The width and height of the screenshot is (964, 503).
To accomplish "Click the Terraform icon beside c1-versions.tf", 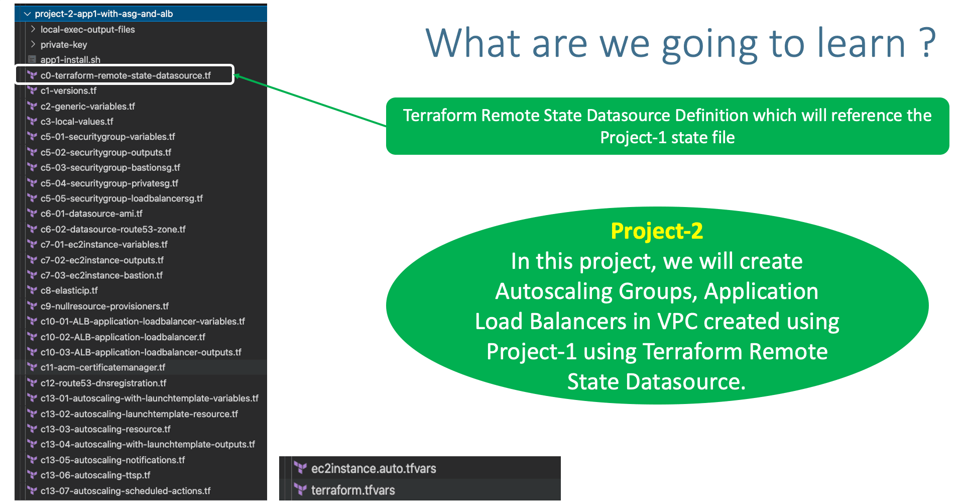I will coord(32,90).
